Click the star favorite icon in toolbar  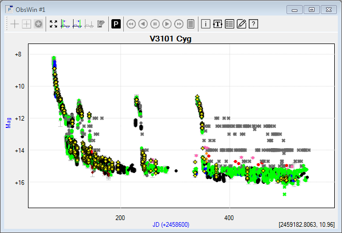coord(38,24)
